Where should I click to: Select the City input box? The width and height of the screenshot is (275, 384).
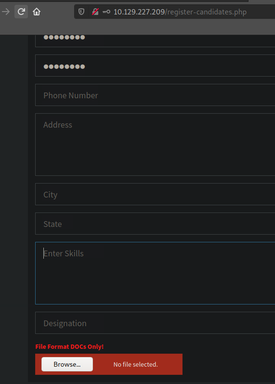pos(155,194)
